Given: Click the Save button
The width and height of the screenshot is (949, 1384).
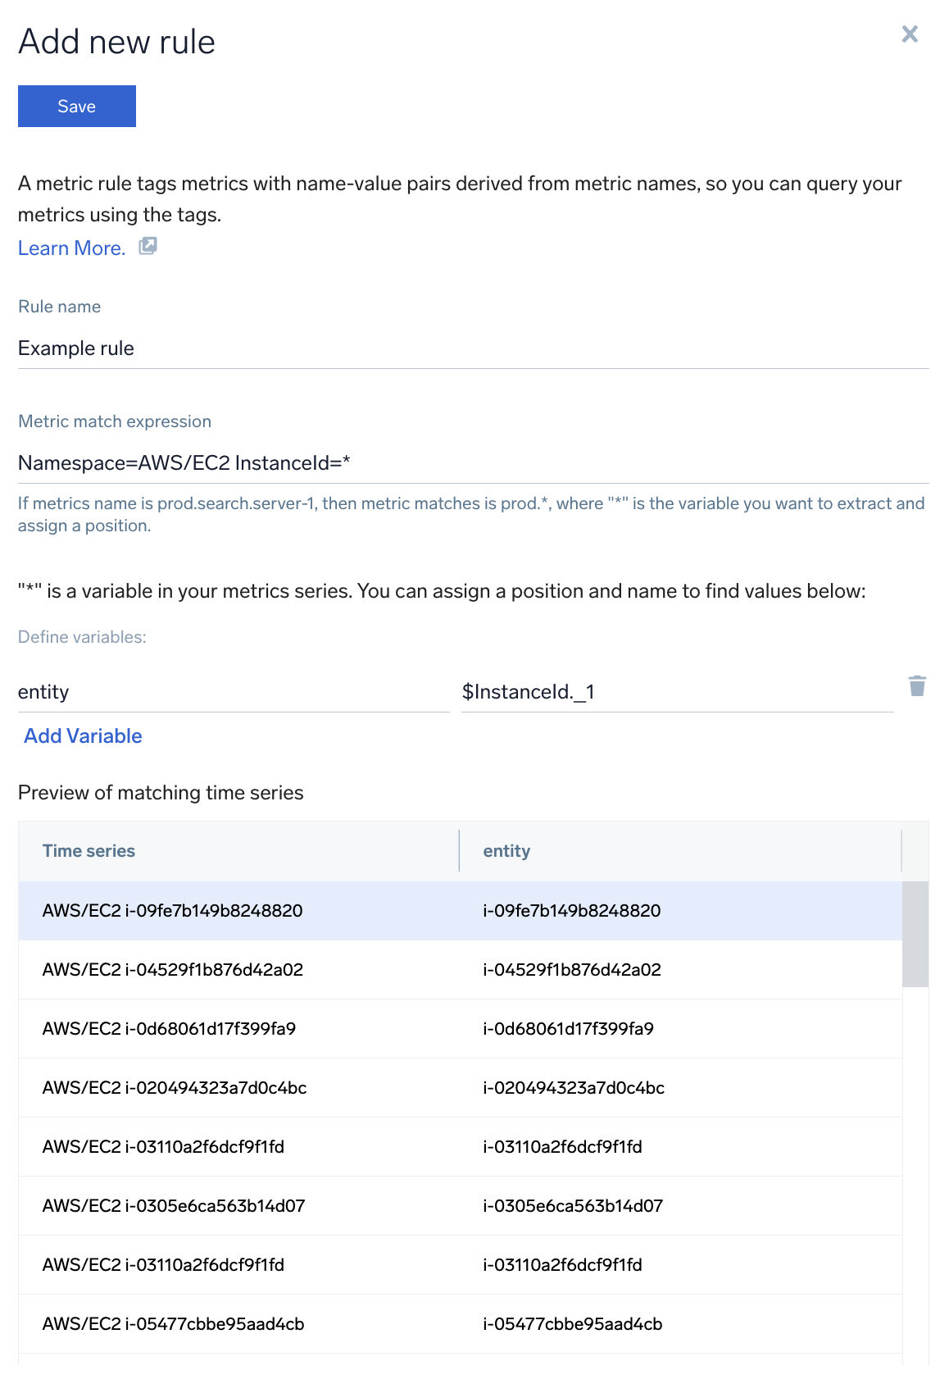Looking at the screenshot, I should point(77,107).
